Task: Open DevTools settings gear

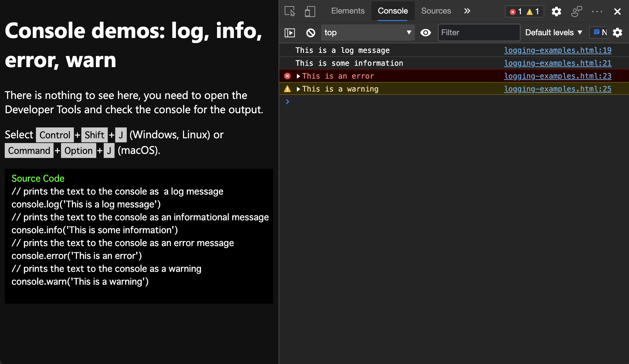Action: [556, 11]
